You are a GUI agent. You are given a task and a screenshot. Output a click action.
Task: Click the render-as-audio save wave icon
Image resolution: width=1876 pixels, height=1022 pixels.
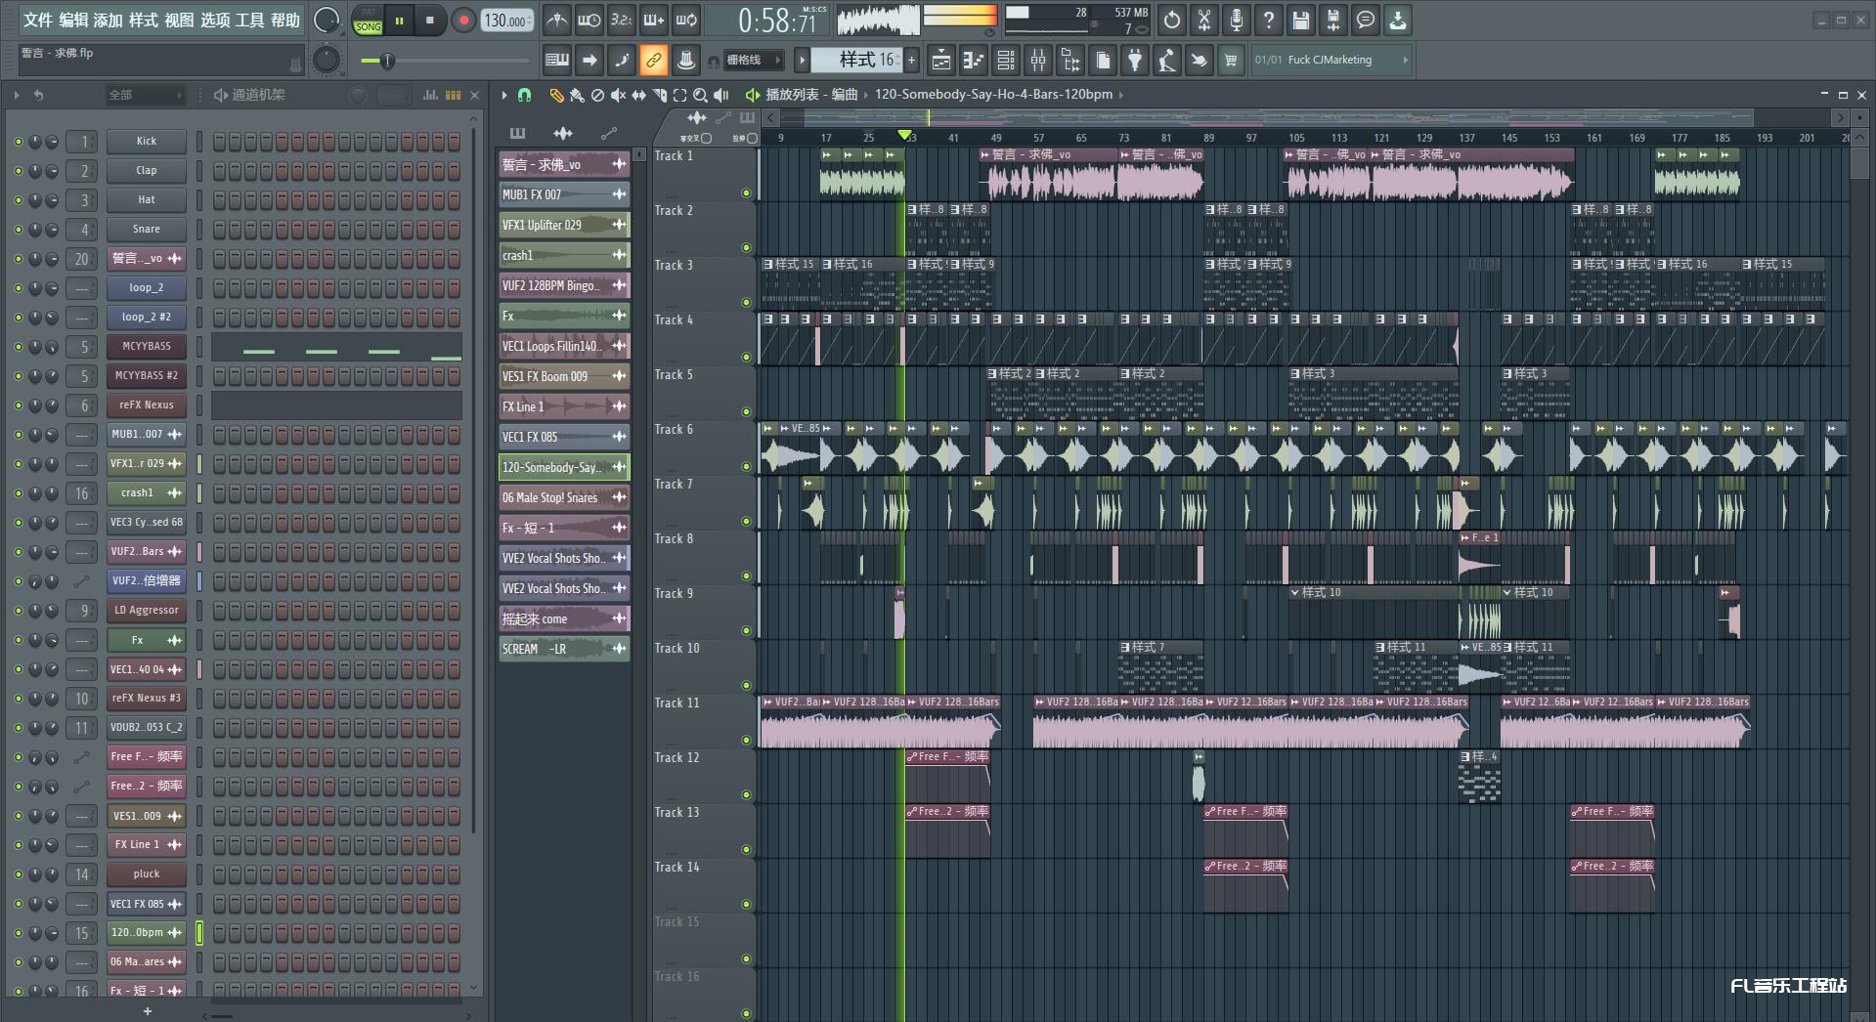[1332, 20]
